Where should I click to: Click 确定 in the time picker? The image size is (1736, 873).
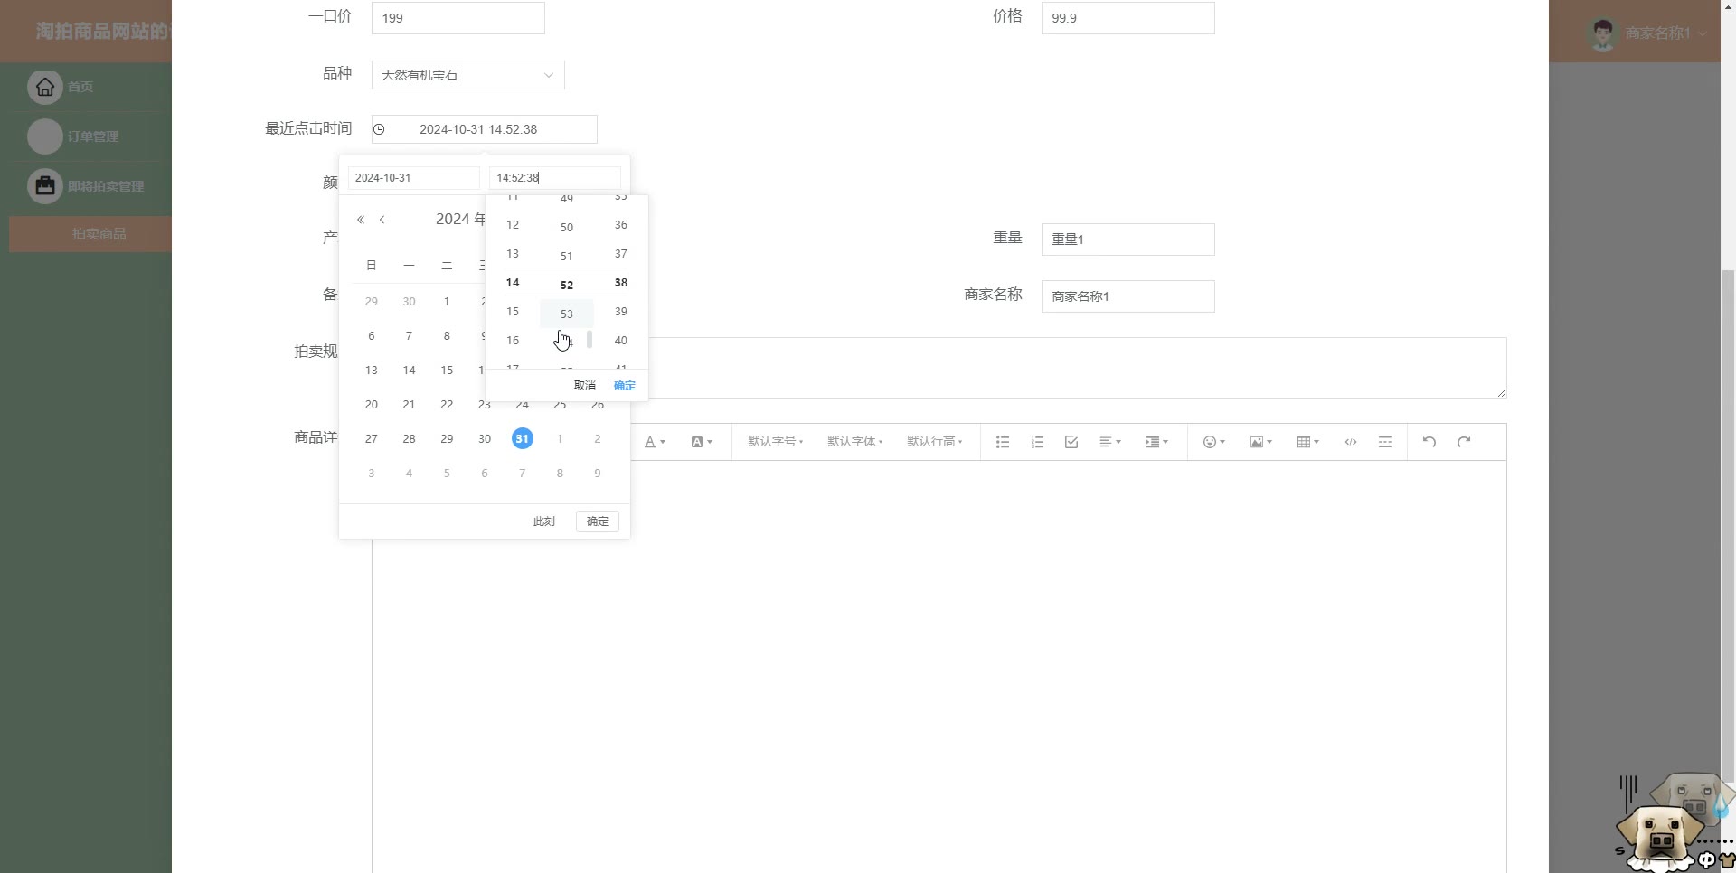pyautogui.click(x=624, y=386)
